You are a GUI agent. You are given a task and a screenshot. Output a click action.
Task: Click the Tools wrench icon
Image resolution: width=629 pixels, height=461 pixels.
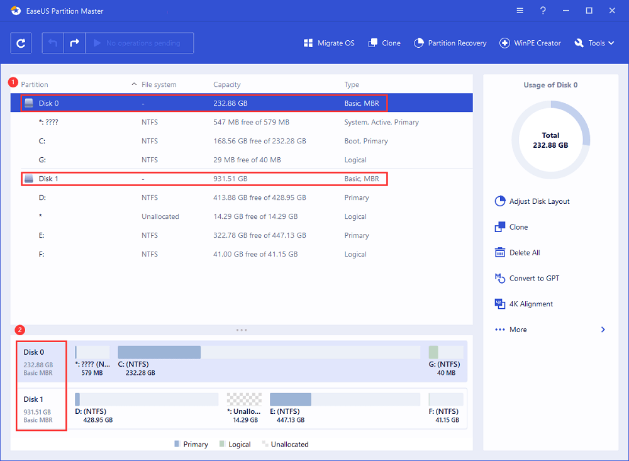[x=579, y=43]
